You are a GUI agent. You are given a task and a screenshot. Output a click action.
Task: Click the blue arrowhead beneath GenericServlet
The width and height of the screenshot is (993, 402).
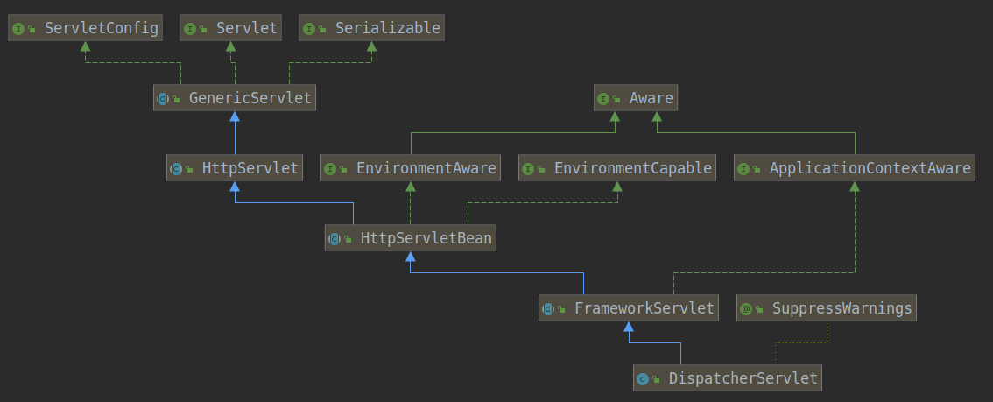click(x=234, y=117)
